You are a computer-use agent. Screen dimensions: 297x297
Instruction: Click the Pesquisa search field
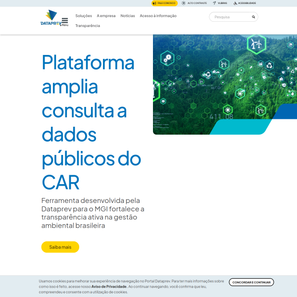tap(233, 17)
